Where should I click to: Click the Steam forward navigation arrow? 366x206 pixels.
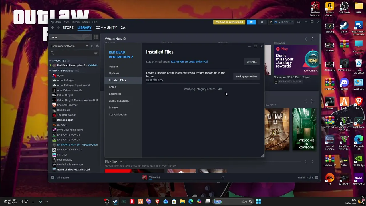(58, 27)
